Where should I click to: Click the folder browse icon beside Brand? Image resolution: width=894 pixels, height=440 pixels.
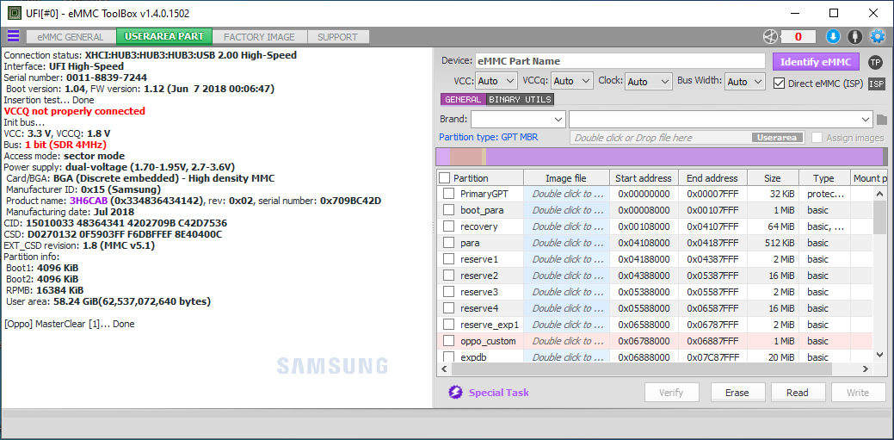point(882,120)
